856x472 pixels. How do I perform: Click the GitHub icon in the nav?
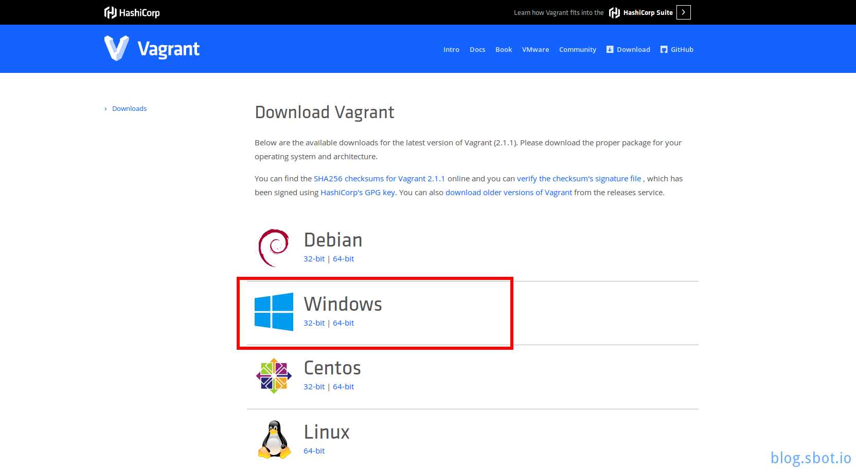[x=664, y=49]
